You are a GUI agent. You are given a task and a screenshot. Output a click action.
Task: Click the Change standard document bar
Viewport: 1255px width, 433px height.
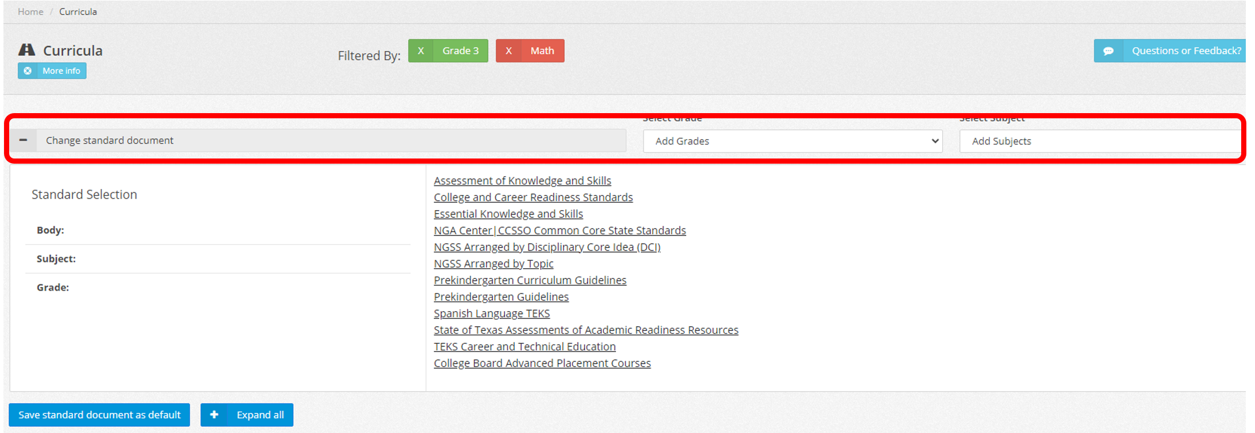coord(331,141)
